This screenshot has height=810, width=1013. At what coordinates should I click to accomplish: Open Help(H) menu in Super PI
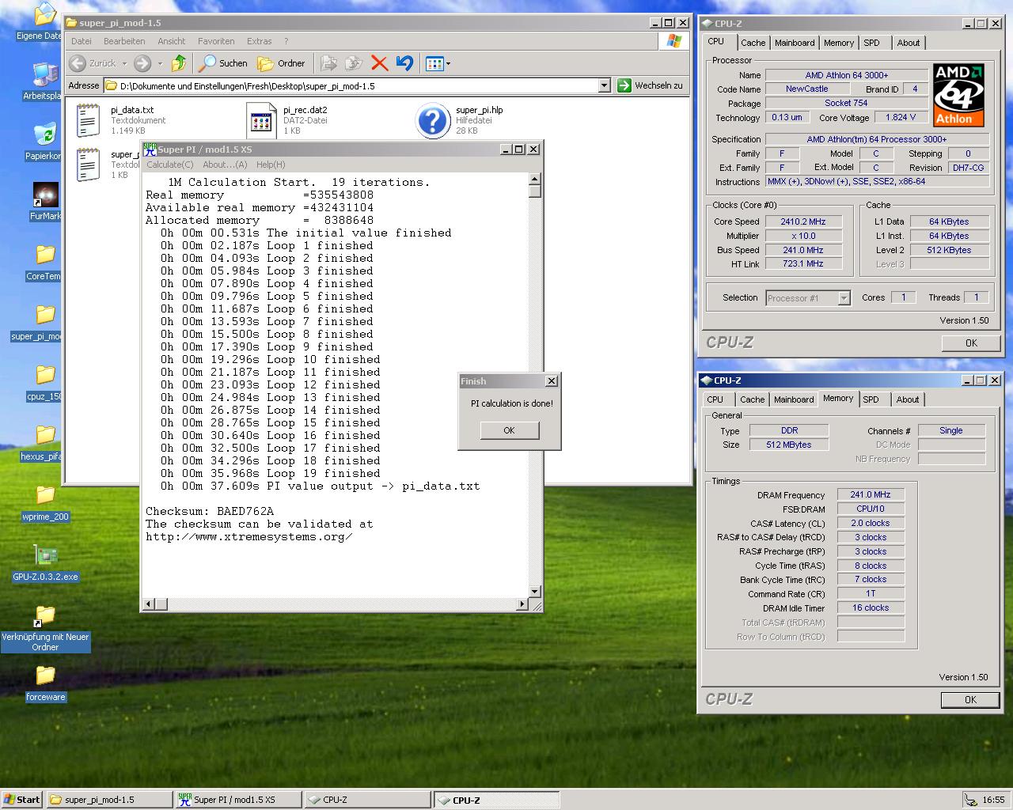pos(270,165)
